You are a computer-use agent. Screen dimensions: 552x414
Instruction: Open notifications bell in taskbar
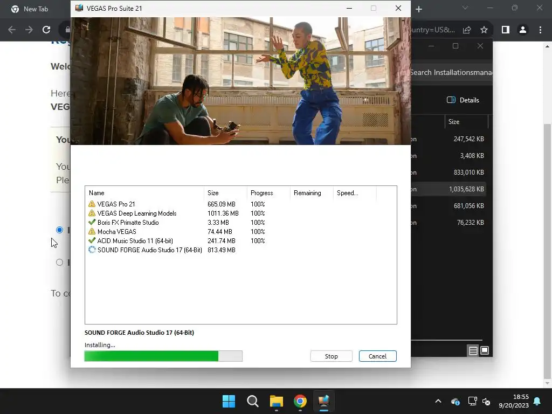pos(537,401)
